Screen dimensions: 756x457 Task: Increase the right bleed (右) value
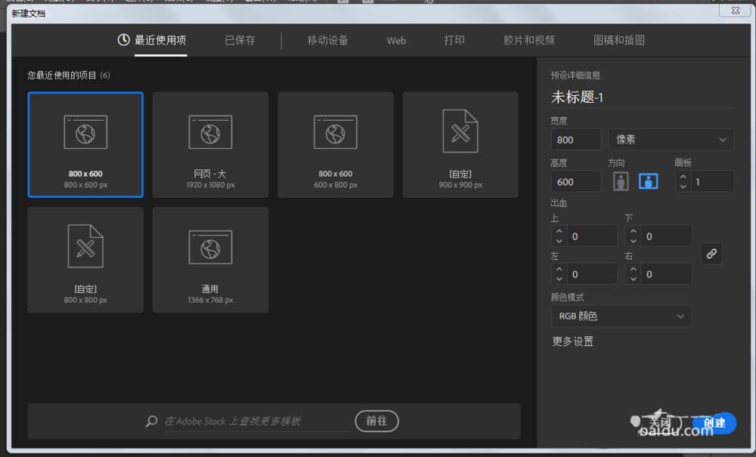point(633,269)
